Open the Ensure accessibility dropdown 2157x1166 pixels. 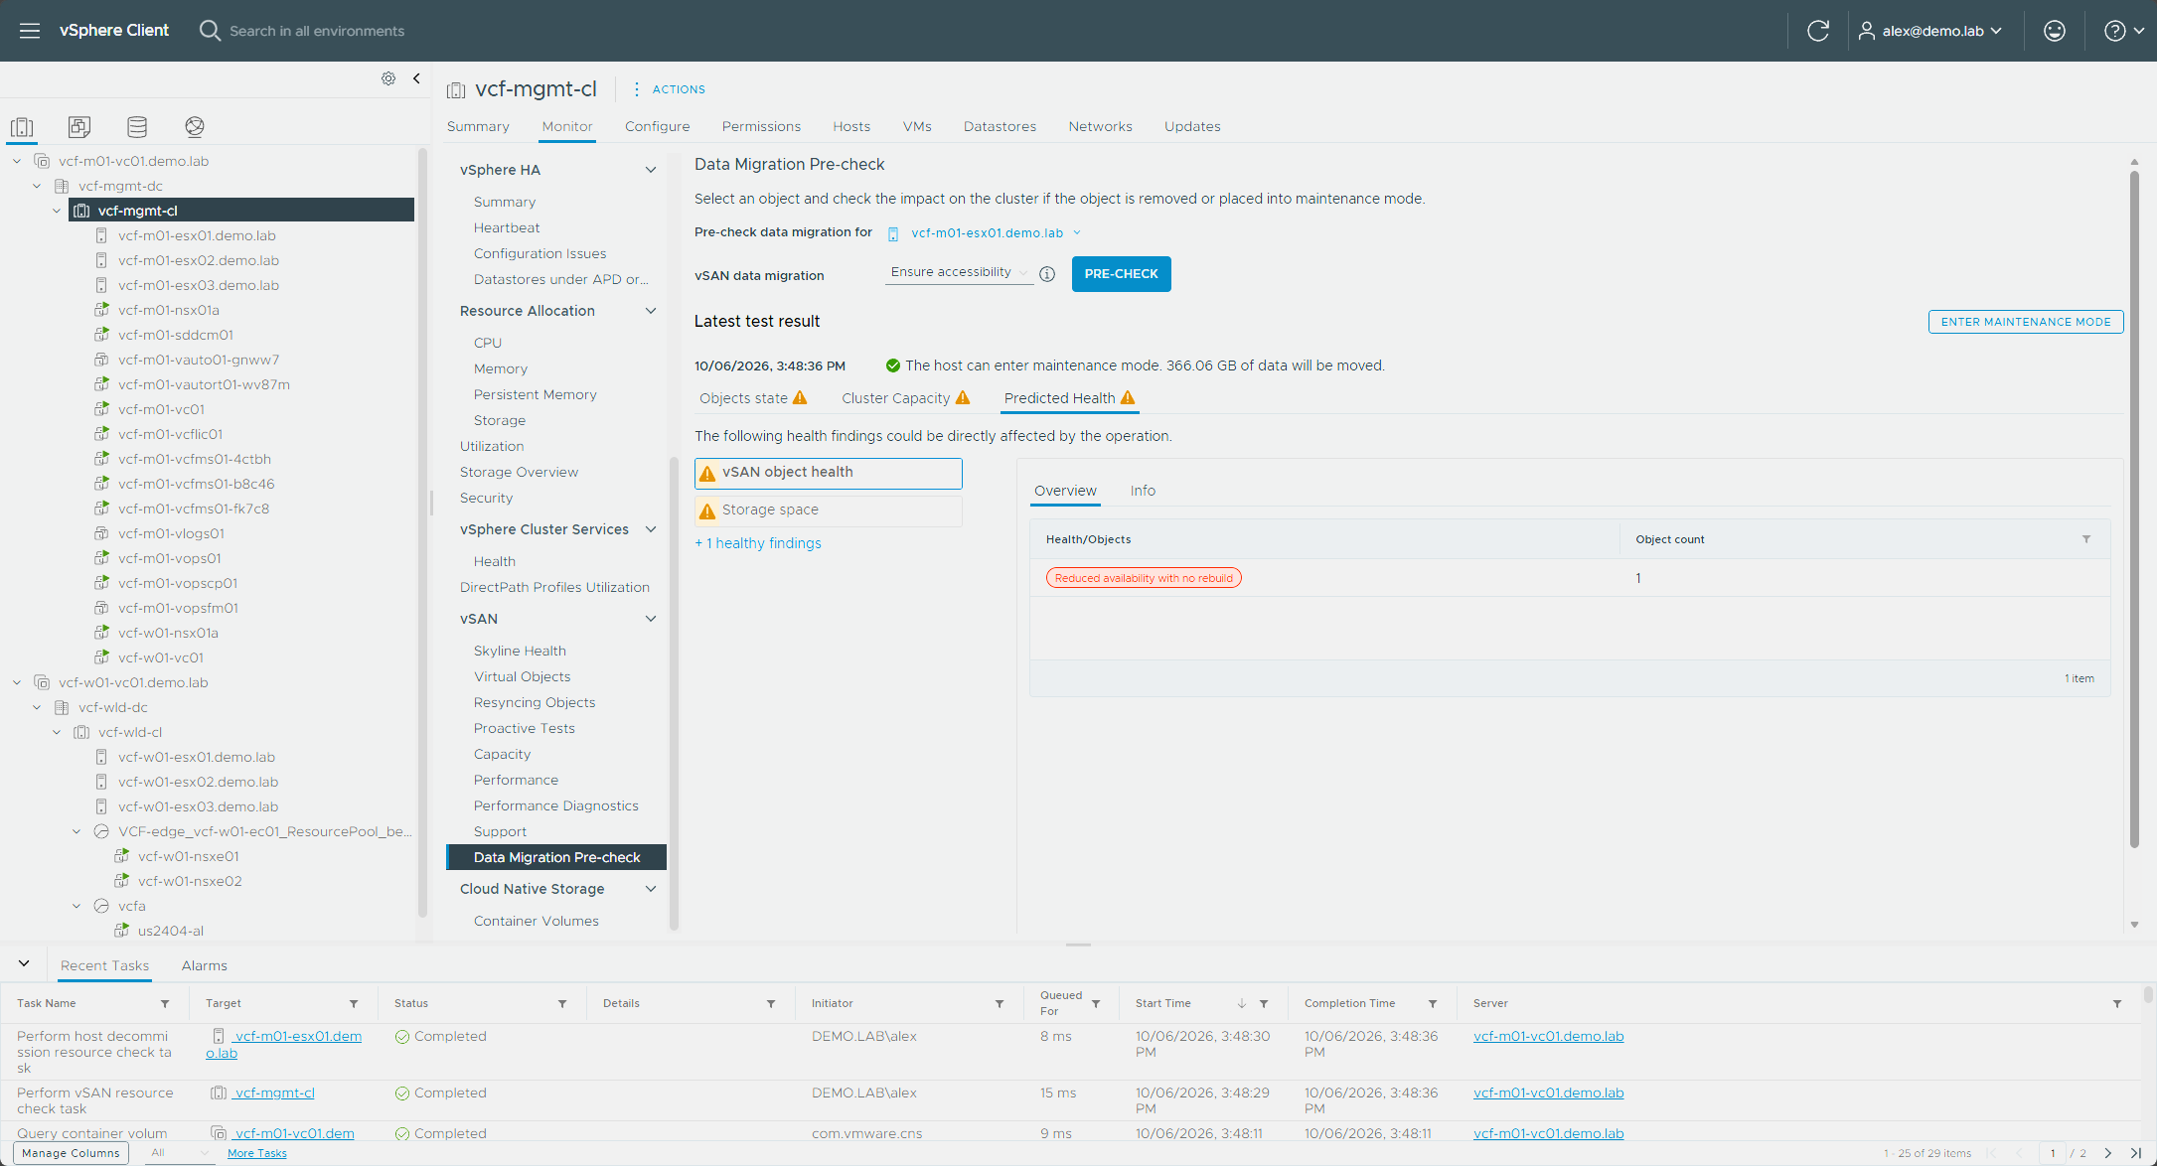(x=959, y=273)
